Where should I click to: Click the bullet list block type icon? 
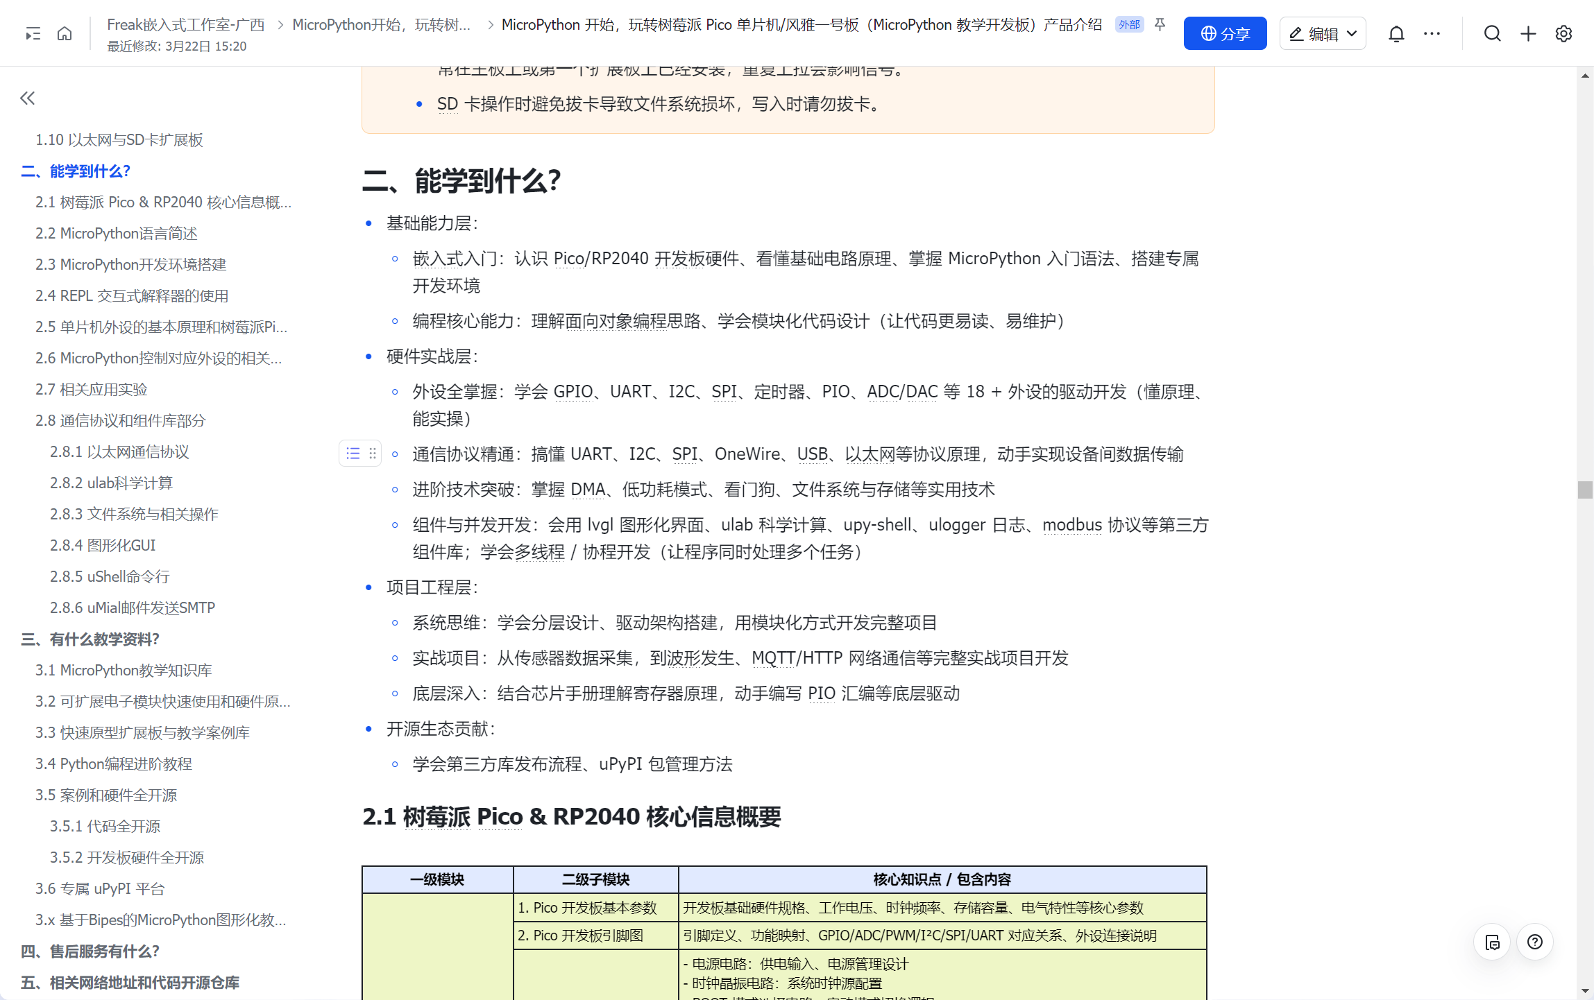(x=353, y=454)
